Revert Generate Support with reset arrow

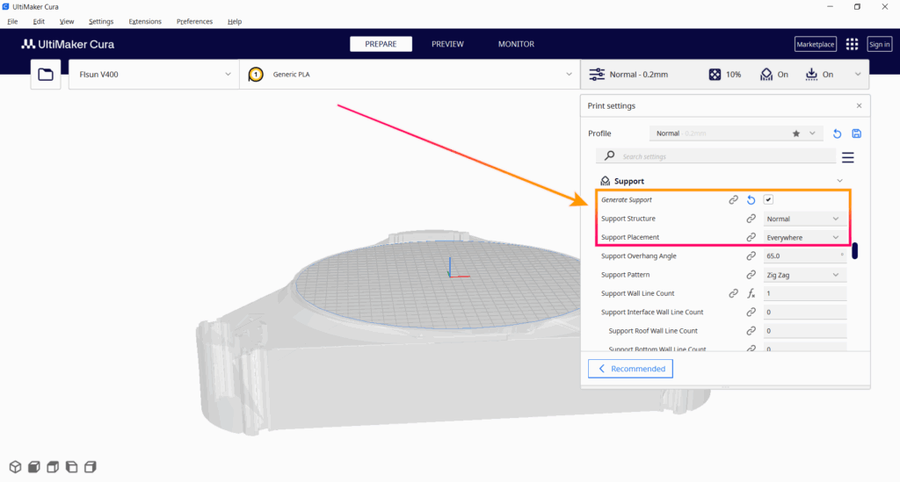(x=751, y=200)
